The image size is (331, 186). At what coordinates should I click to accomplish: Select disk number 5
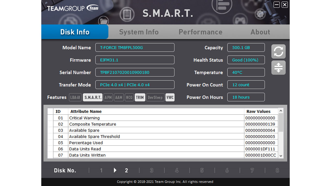coord(202,171)
